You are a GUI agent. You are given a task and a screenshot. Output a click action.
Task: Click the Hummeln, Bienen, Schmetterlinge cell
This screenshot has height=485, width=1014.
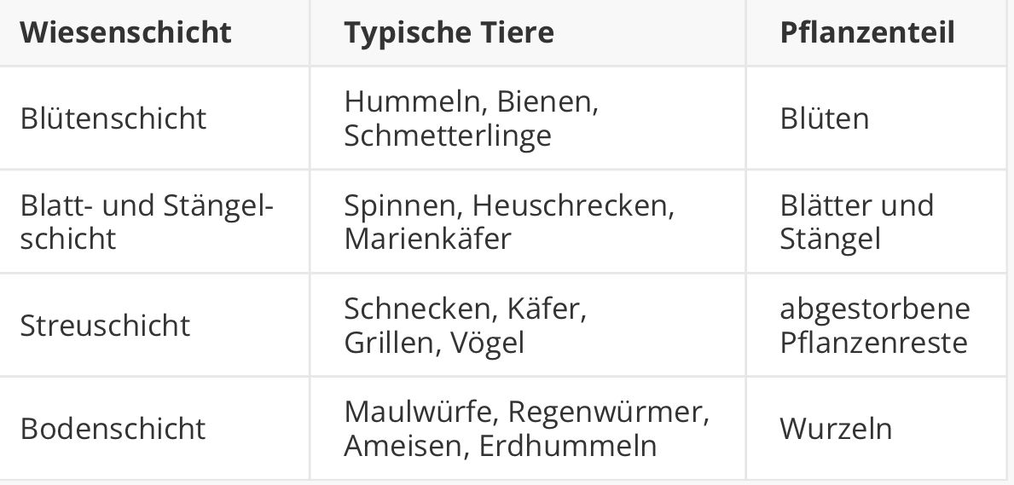click(x=528, y=118)
